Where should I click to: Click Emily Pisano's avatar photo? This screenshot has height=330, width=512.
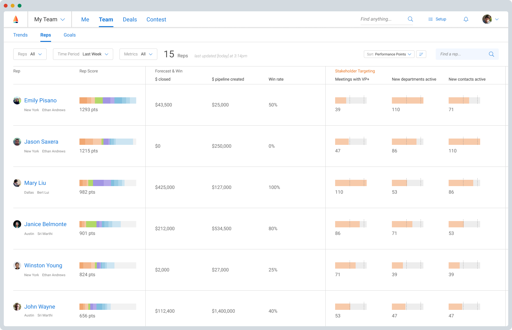17,100
